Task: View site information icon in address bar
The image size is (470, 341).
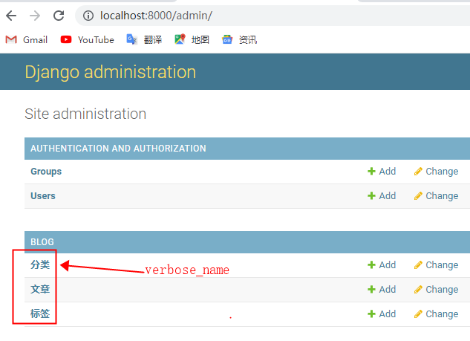Action: coord(88,16)
